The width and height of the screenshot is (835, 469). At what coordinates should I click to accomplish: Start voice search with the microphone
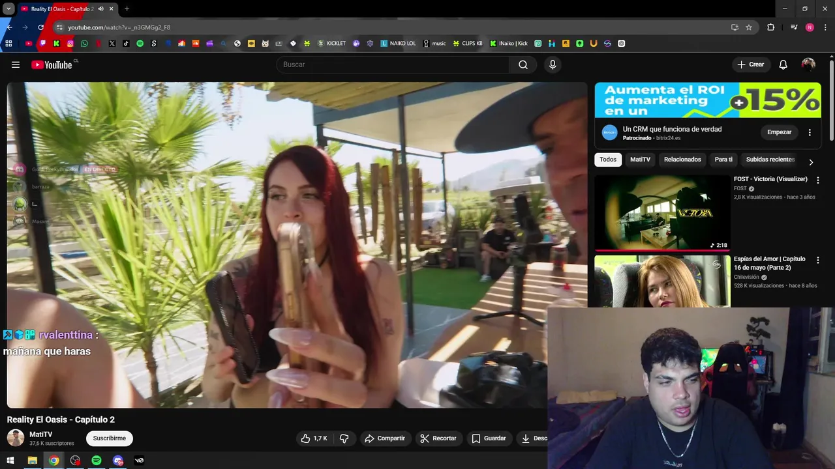click(x=553, y=64)
